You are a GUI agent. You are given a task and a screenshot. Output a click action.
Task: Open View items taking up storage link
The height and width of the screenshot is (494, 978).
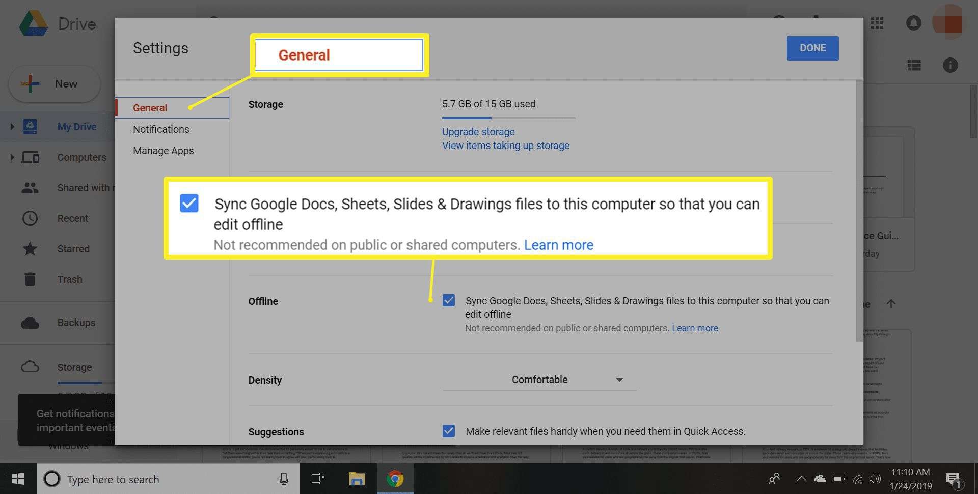coord(506,146)
